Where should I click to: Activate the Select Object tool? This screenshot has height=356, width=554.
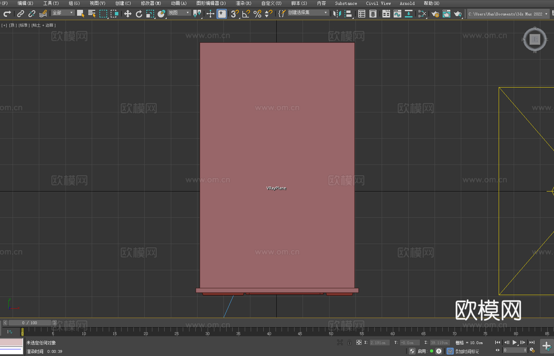pos(81,14)
